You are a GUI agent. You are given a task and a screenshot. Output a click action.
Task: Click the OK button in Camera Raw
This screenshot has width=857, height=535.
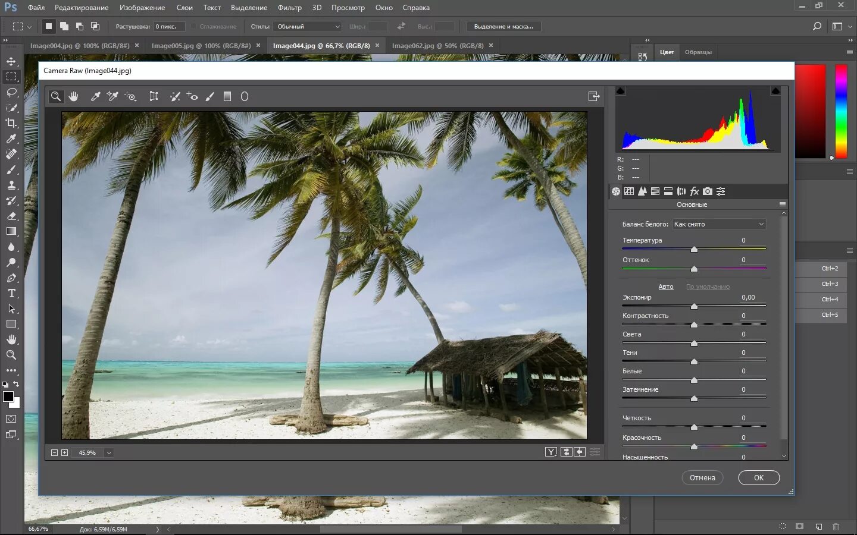pos(759,478)
